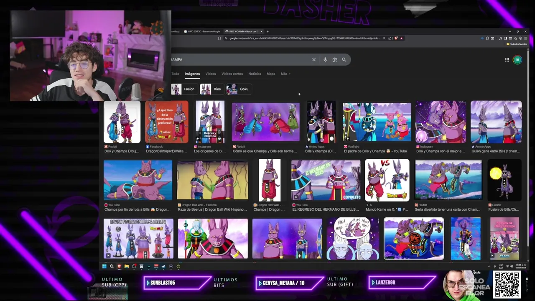Open Brave browser from the taskbar

click(x=119, y=266)
